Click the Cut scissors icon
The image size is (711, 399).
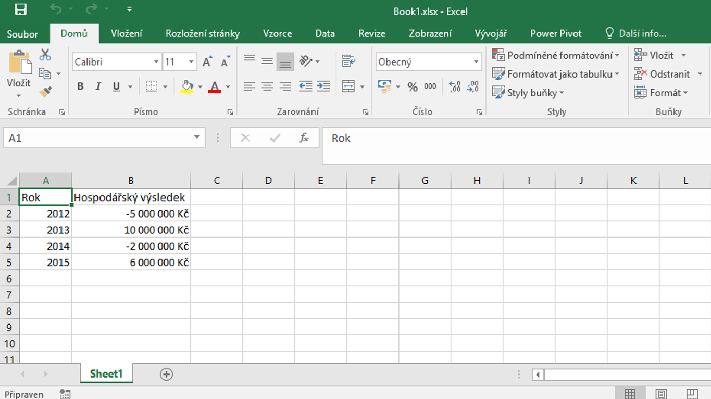(45, 55)
